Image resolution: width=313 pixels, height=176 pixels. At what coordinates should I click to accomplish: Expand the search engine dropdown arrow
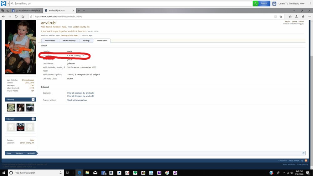click(8, 3)
